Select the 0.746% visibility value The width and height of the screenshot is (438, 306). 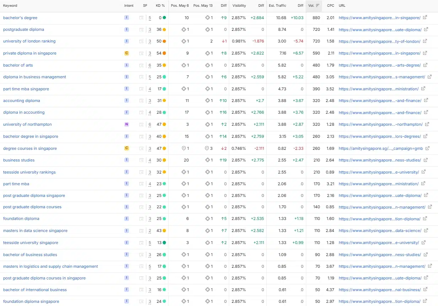point(239,148)
